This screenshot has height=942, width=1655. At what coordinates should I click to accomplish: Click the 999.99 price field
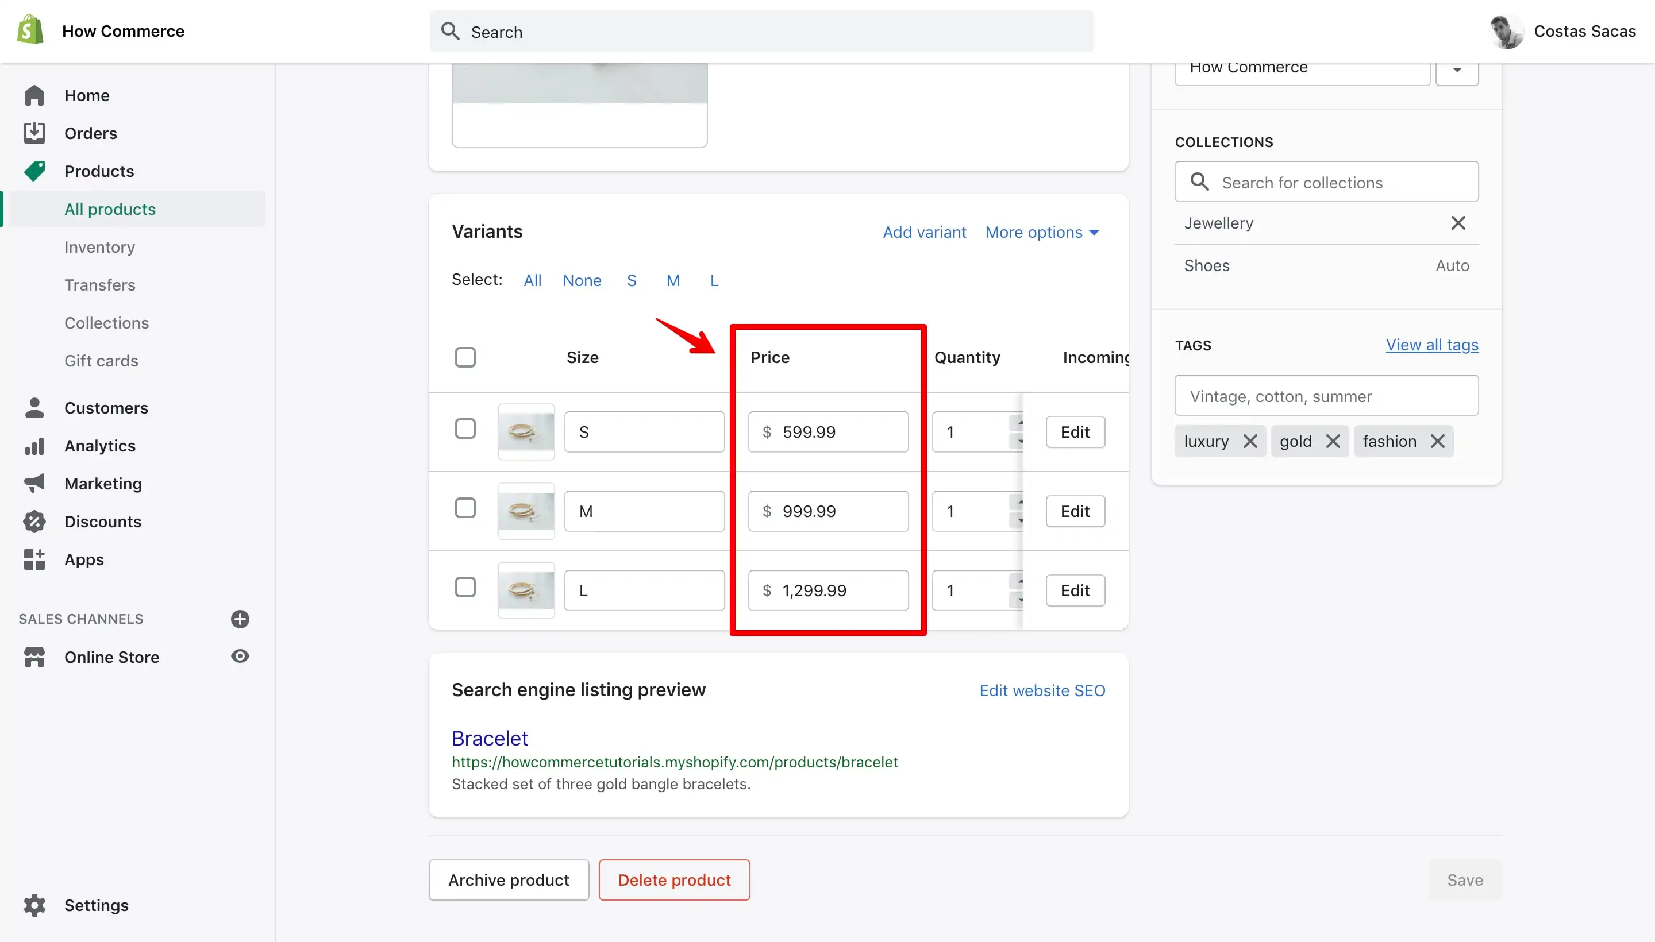click(x=829, y=511)
